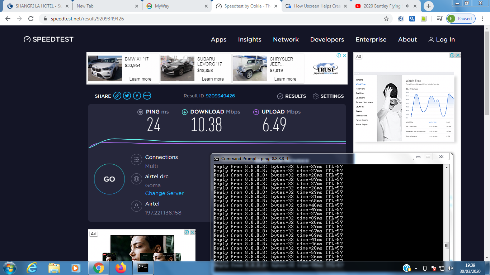Open the SETTINGS panel
This screenshot has width=490, height=275.
coord(328,96)
